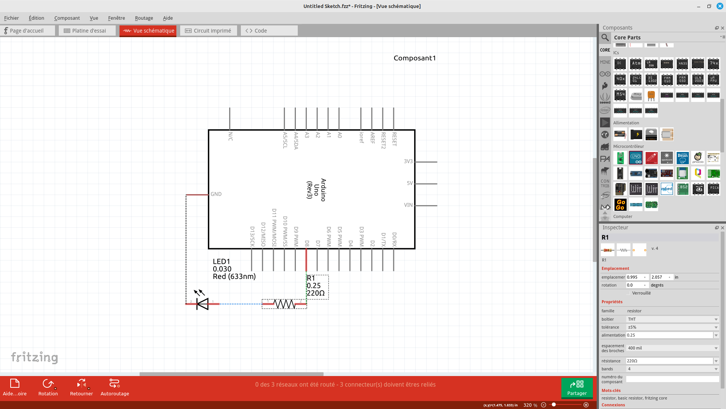Open the parts search magnifier
The height and width of the screenshot is (409, 726).
(605, 38)
